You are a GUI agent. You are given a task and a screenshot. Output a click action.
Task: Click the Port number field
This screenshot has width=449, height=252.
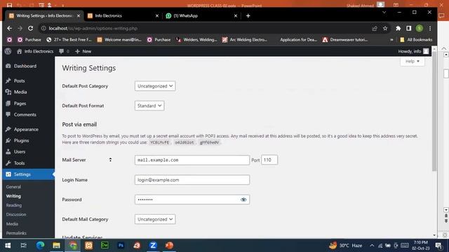[x=269, y=160]
